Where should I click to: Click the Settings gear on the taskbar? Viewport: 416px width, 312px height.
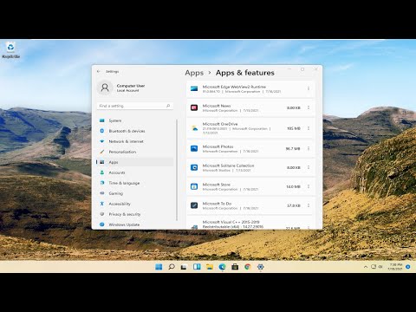pyautogui.click(x=260, y=267)
